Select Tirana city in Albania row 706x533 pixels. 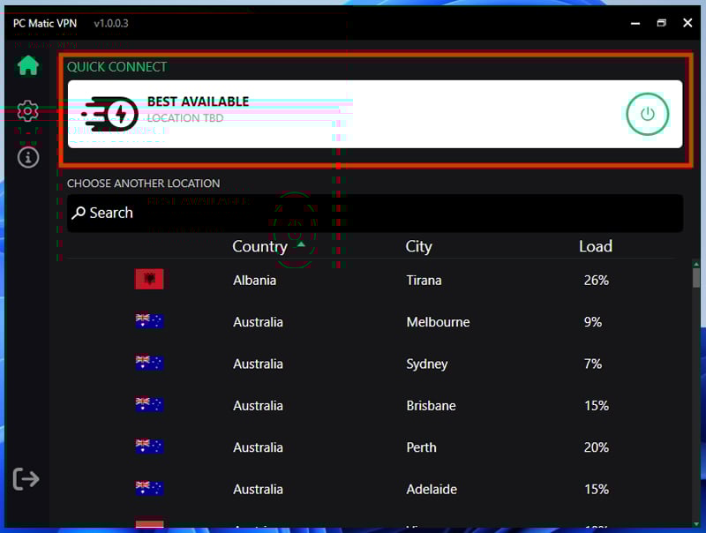tap(424, 280)
